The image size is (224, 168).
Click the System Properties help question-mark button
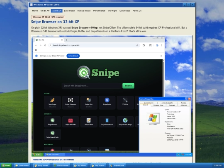pyautogui.click(x=186, y=99)
